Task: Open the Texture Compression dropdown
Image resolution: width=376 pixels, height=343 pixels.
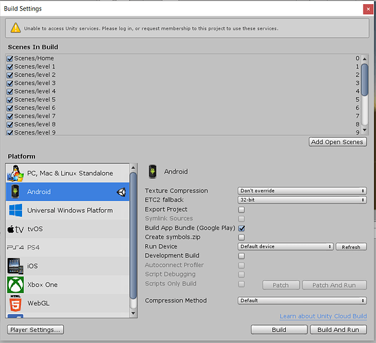Action: [x=302, y=191]
